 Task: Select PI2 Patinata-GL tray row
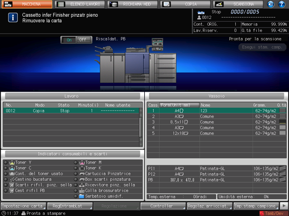pos(217,174)
